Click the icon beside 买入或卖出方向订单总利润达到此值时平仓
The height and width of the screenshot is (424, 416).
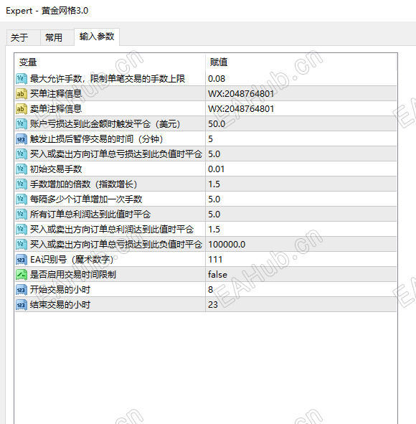click(22, 230)
